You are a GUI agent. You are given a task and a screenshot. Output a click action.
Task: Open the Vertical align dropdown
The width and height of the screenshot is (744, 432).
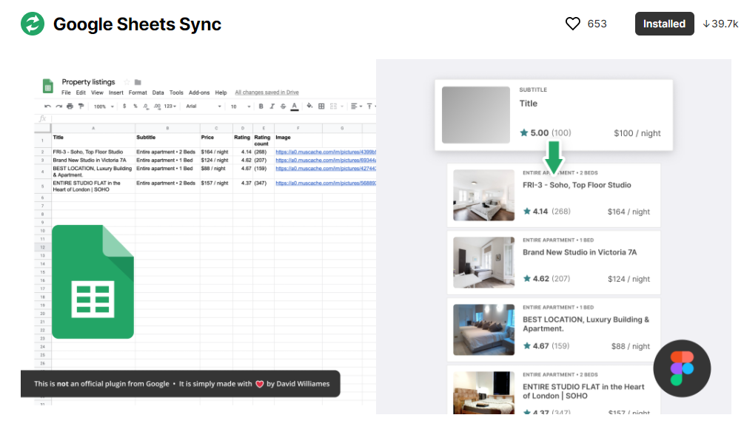click(x=371, y=107)
